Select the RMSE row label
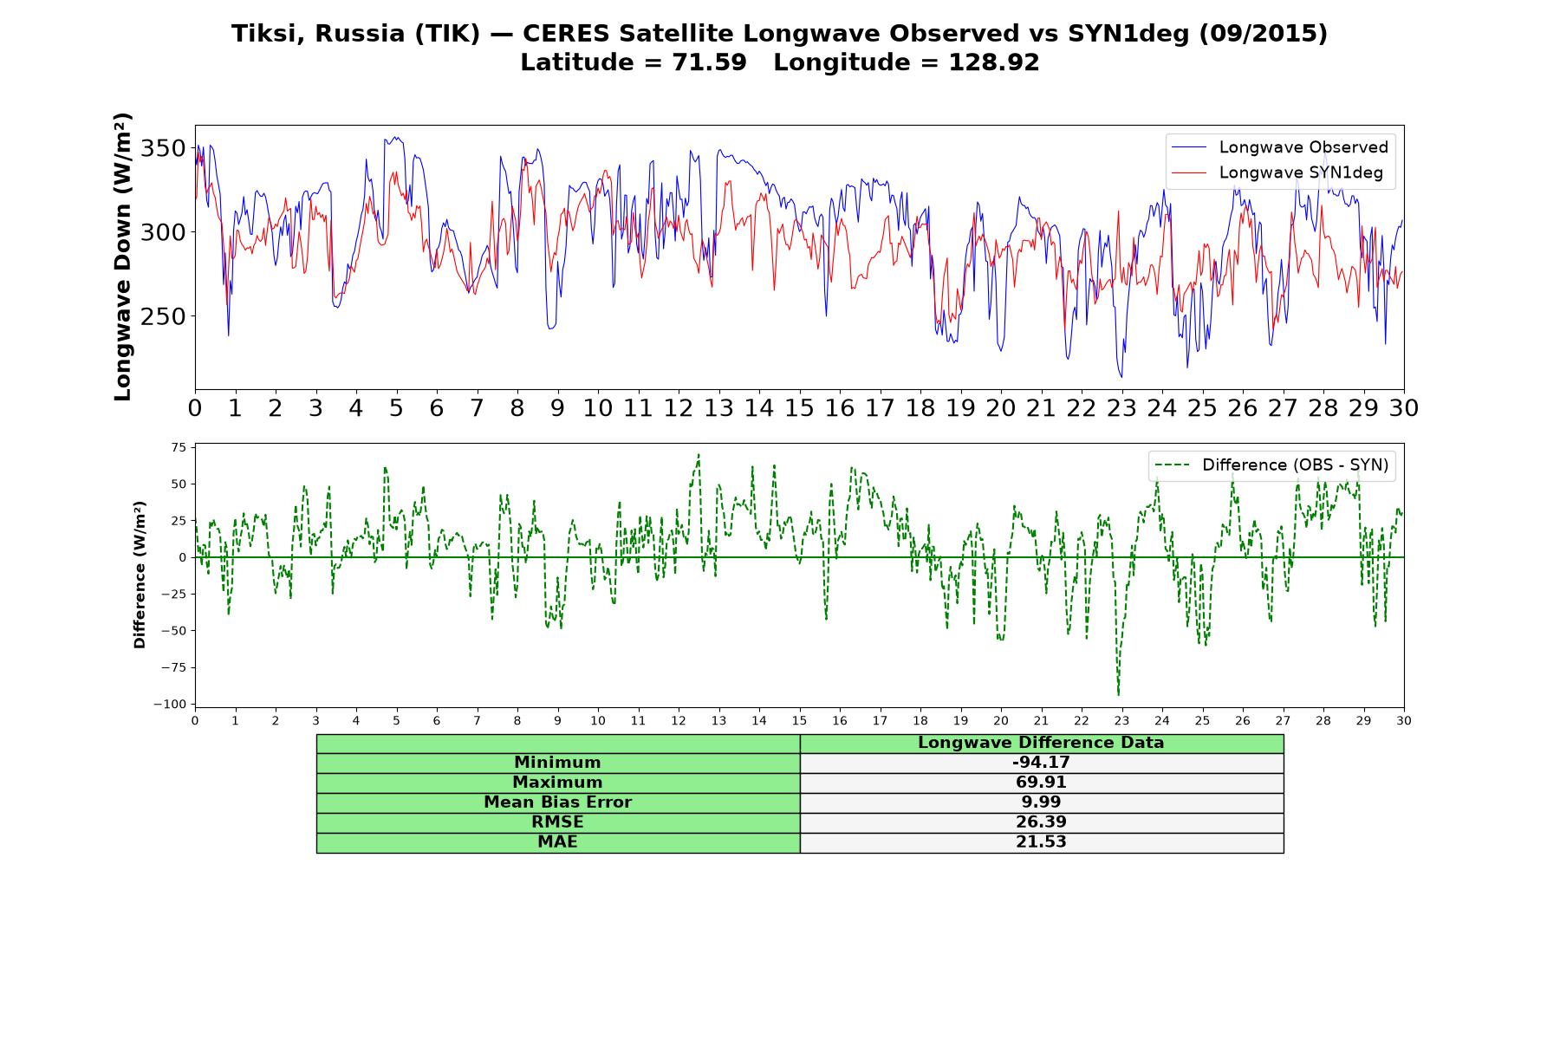 point(558,822)
